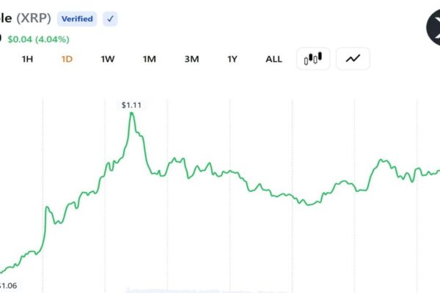The height and width of the screenshot is (293, 440).
Task: Click the $1.06 low price label
Action: click(8, 286)
